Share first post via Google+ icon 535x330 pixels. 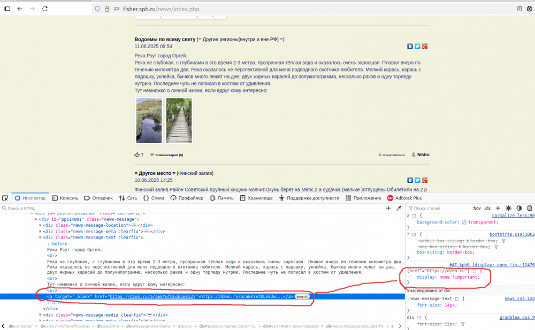(424, 47)
